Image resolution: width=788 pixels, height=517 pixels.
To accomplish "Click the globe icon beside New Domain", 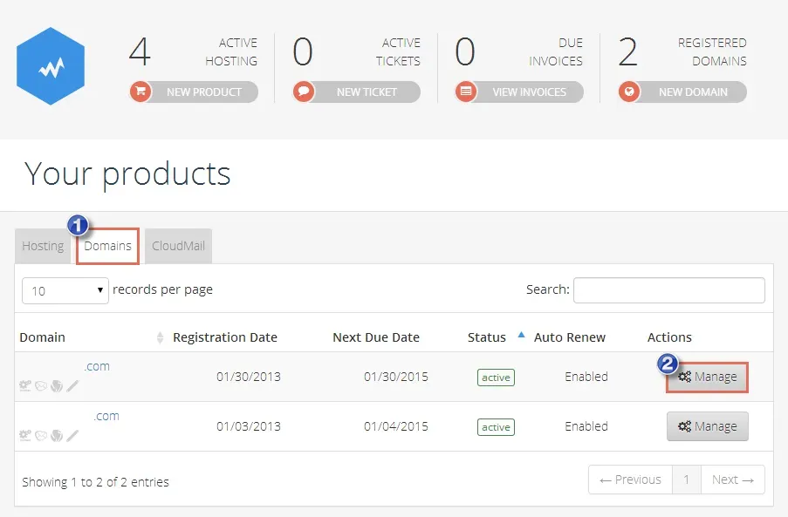I will pyautogui.click(x=629, y=92).
